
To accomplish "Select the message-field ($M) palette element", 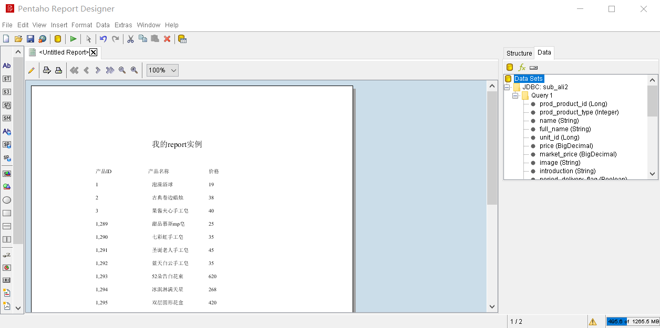I will tap(7, 118).
